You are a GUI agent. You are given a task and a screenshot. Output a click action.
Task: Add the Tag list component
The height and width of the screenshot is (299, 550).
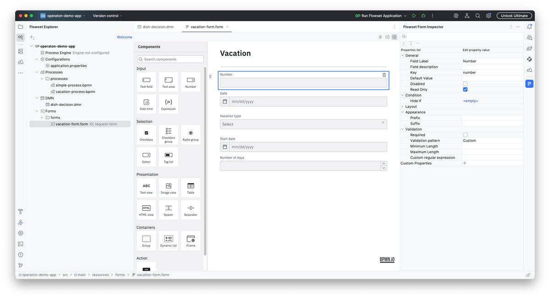pos(169,157)
